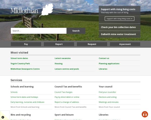Open Midlothian Snowsports Centre link
This screenshot has width=151, height=120.
click(x=25, y=69)
